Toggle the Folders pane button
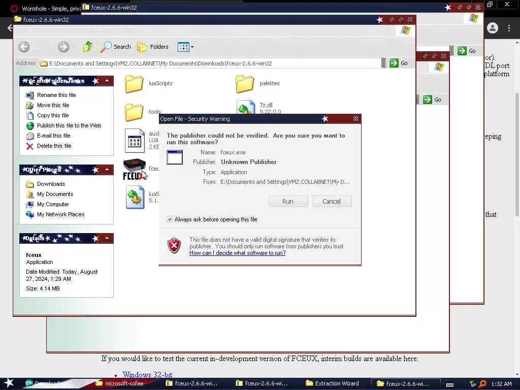Image resolution: width=520 pixels, height=390 pixels. click(x=153, y=47)
